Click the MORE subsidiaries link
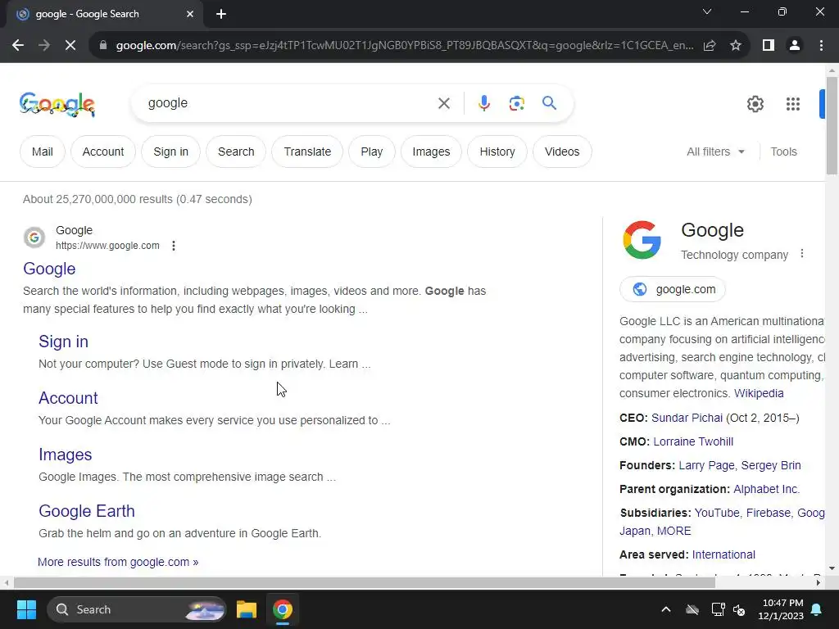Image resolution: width=839 pixels, height=629 pixels. pyautogui.click(x=673, y=531)
